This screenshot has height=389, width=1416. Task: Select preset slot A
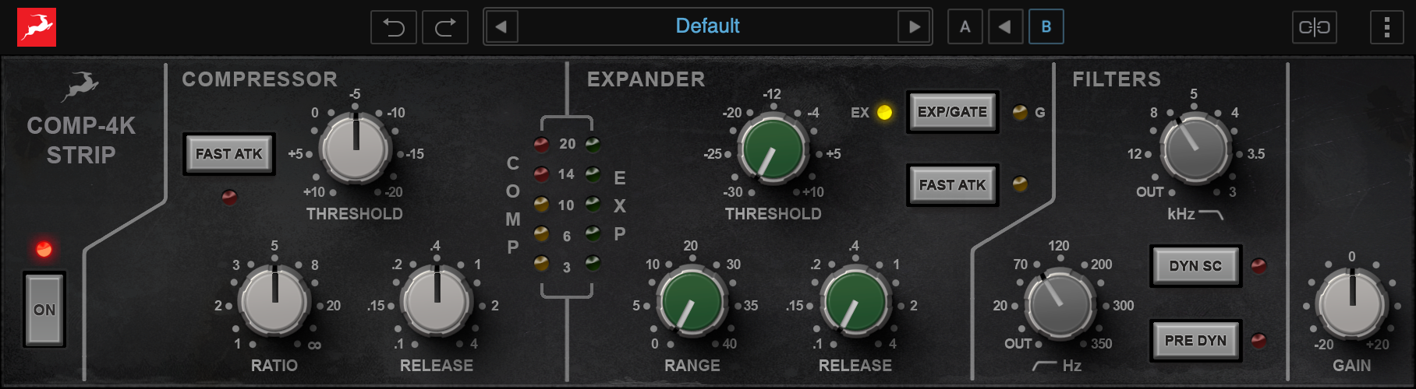tap(965, 27)
